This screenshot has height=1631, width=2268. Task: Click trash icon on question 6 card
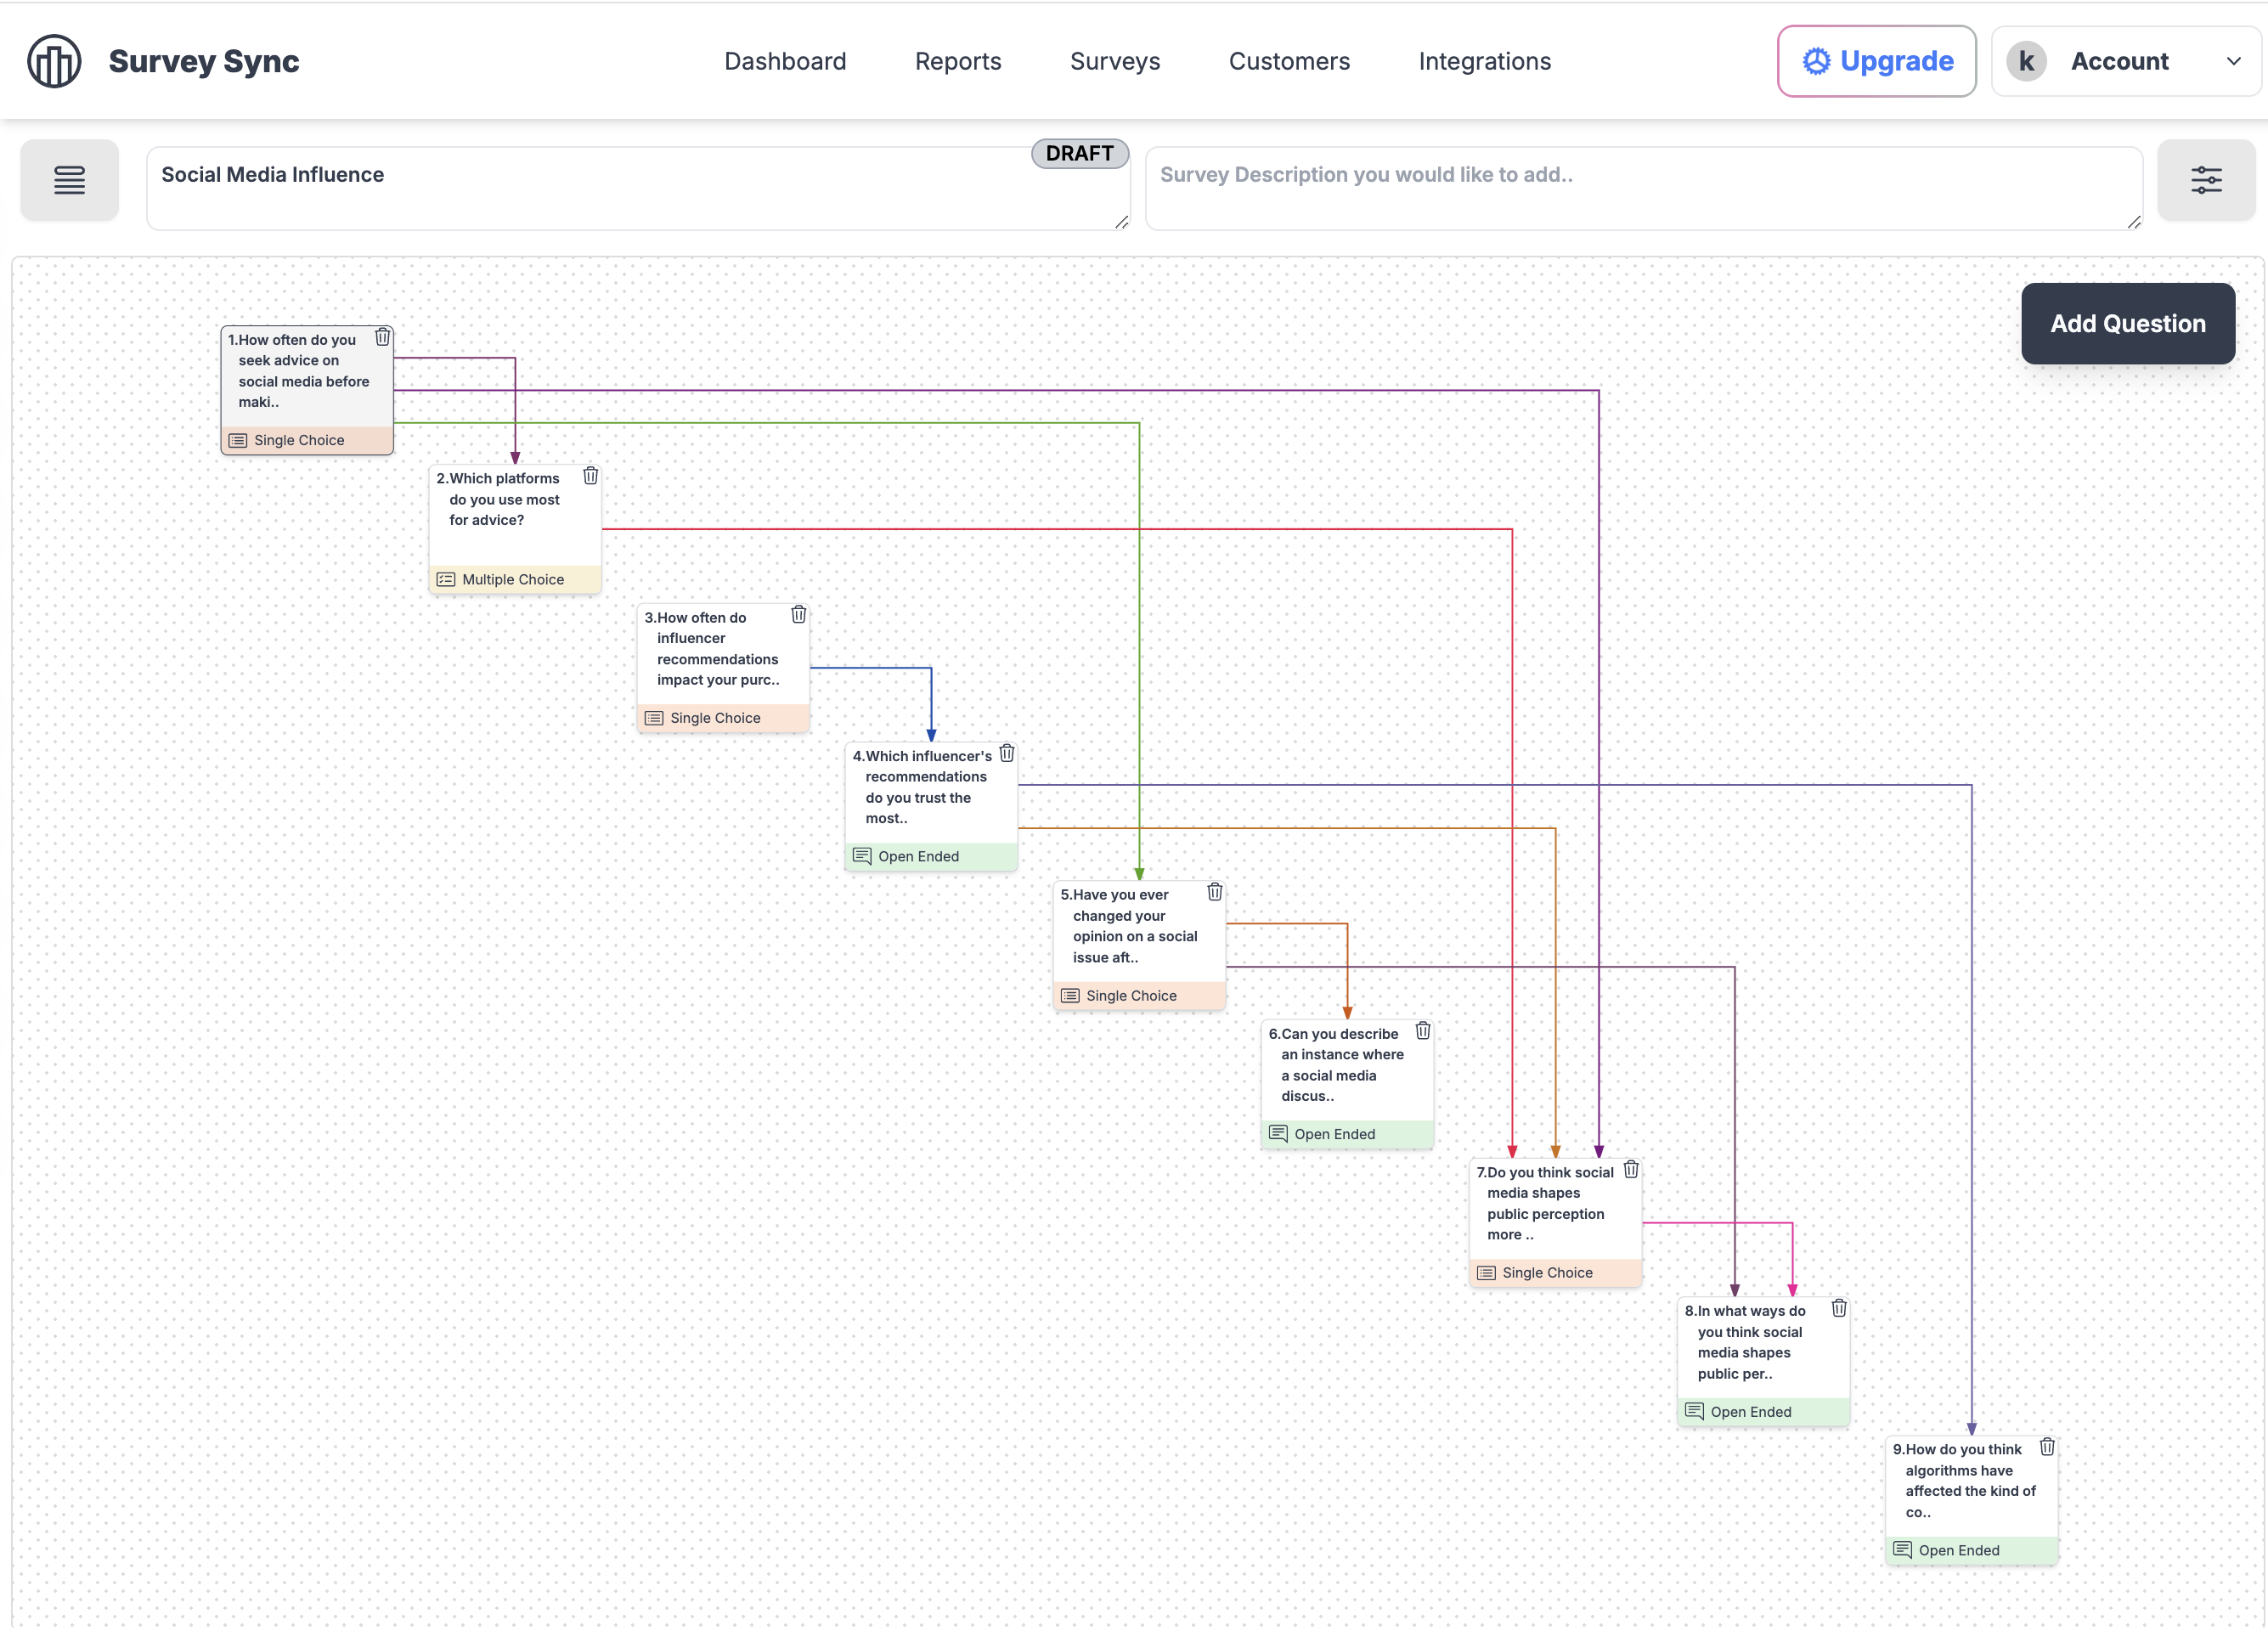[x=1422, y=1031]
